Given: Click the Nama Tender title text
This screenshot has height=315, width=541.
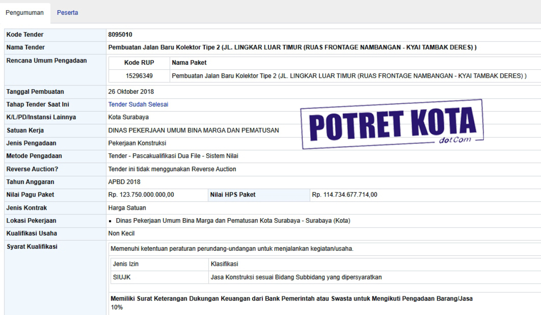Looking at the screenshot, I should tap(292, 47).
